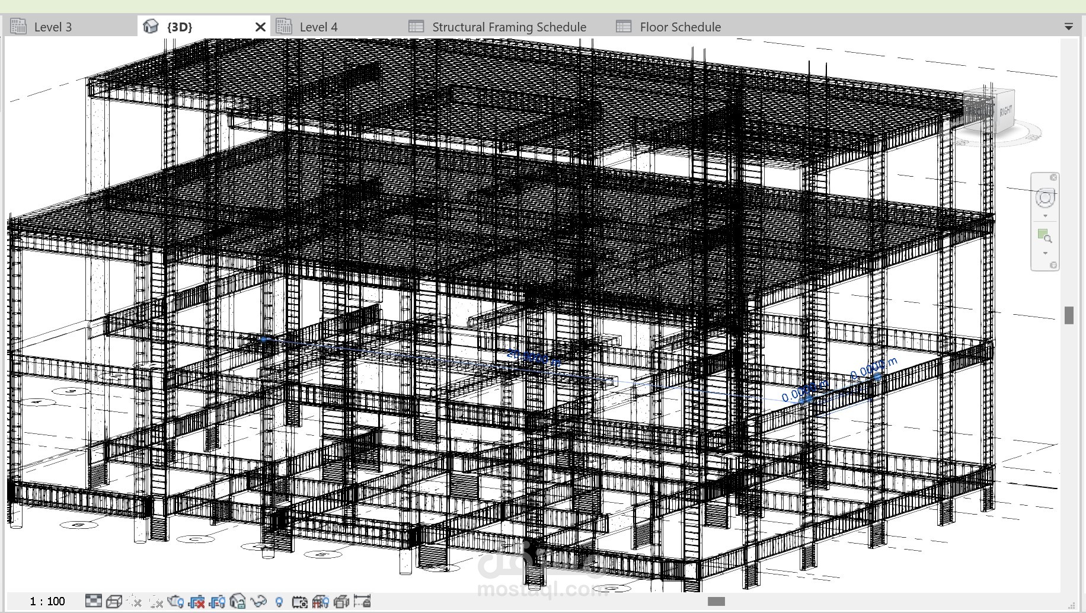Close the {3D} view tab
Viewport: 1086px width, 613px height.
(x=260, y=27)
